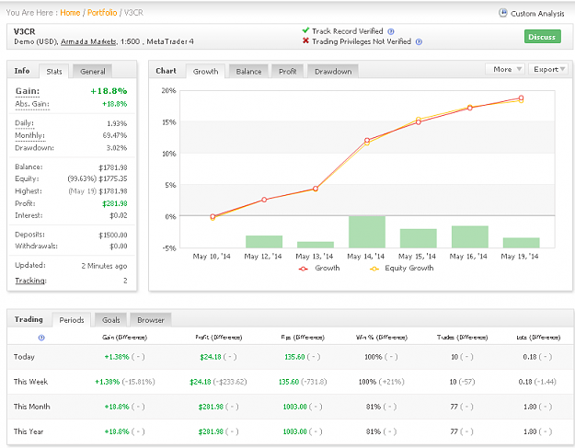
Task: Click the 3.02% Drawdown value
Action: [x=117, y=148]
